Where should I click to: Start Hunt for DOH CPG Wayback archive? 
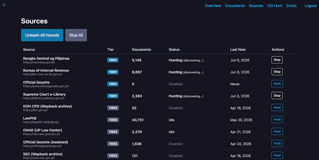coord(277,107)
